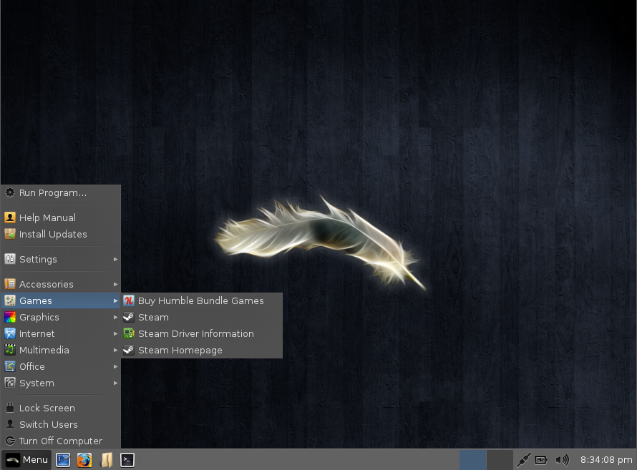Viewport: 637px width, 470px height.
Task: Open Run Program... dialog
Action: (61, 192)
